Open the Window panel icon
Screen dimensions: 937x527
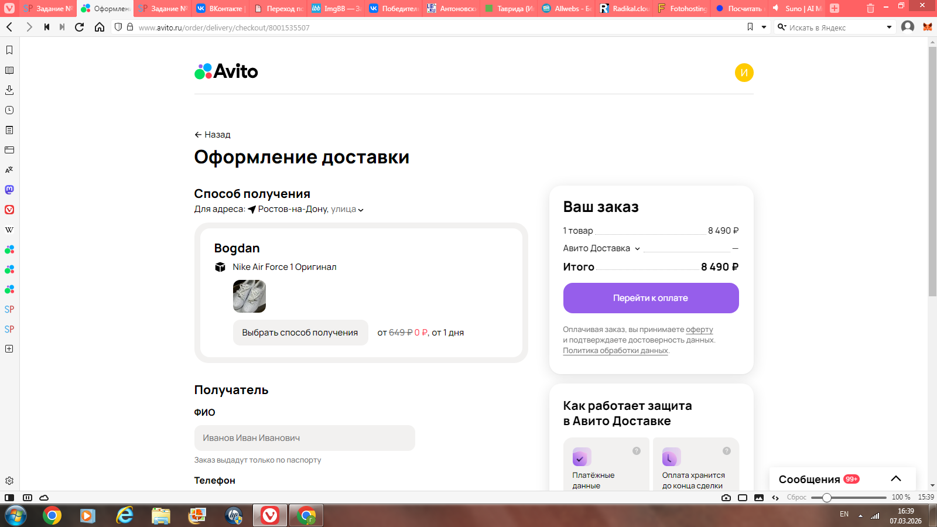coord(9,150)
